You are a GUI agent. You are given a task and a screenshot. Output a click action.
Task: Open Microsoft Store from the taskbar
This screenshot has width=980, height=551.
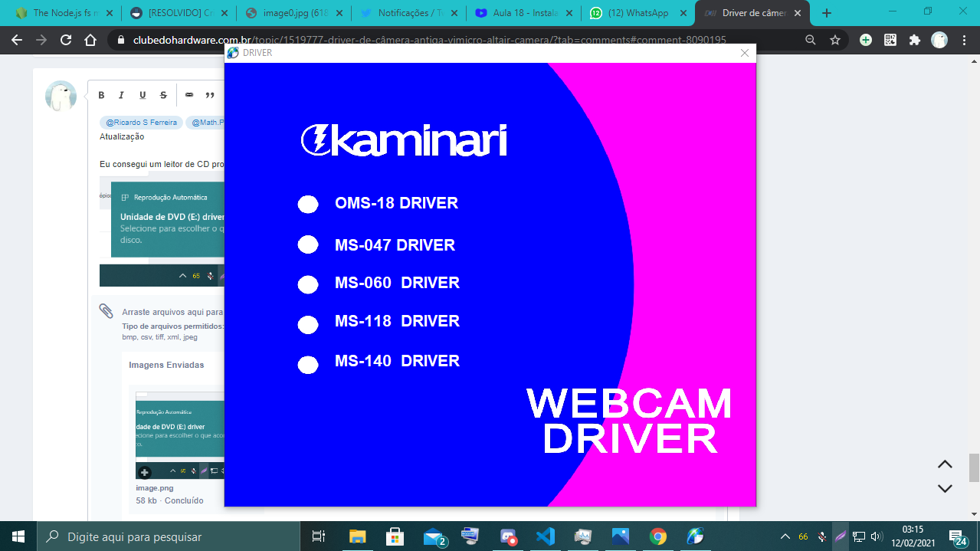click(395, 536)
